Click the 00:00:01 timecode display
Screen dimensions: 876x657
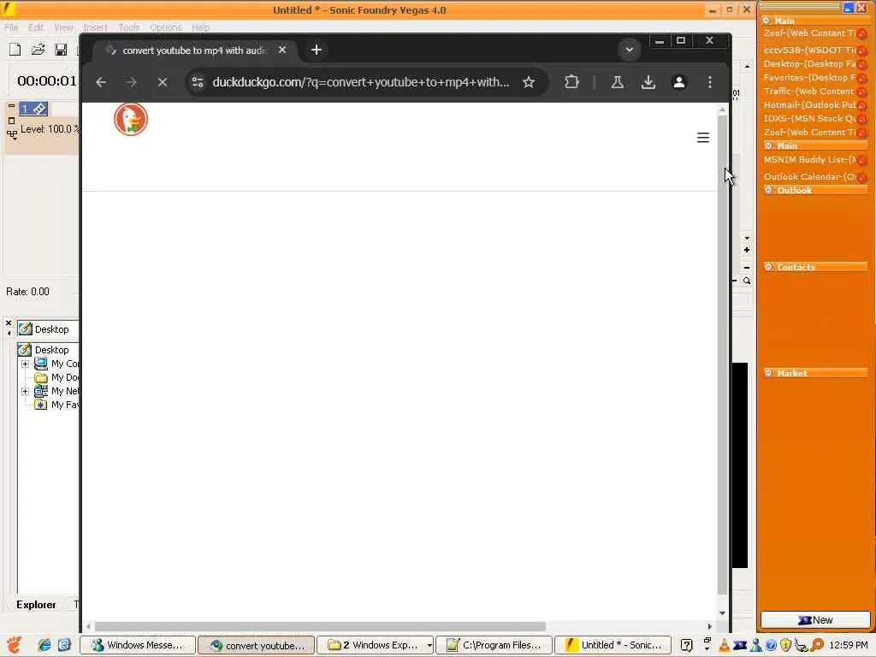click(47, 81)
